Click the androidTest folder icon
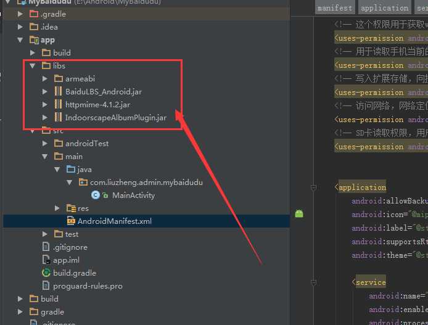Viewport: 428px width, 325px height. 59,143
